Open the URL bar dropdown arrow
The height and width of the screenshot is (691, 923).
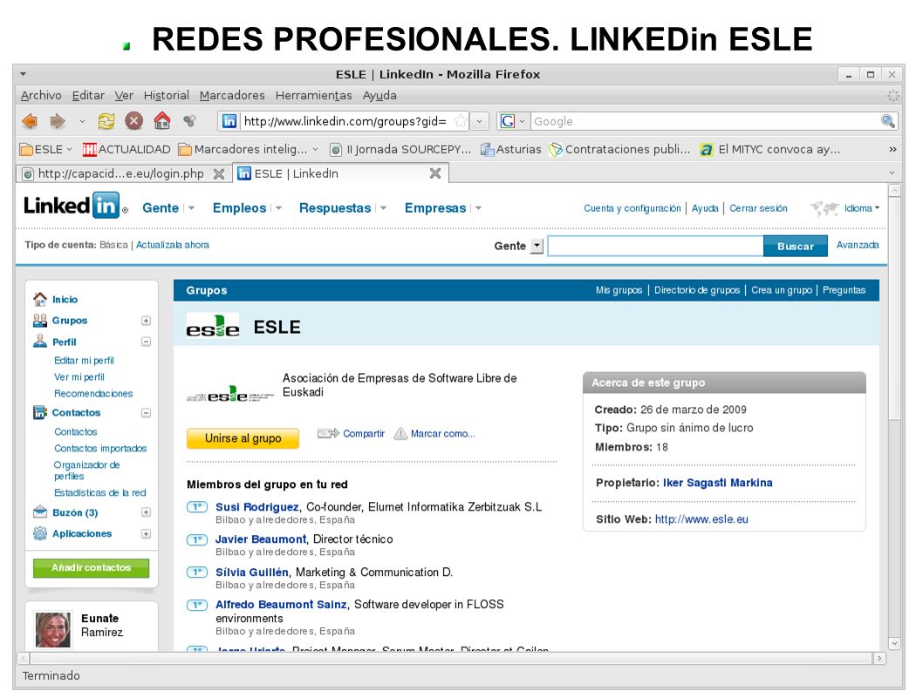(479, 122)
